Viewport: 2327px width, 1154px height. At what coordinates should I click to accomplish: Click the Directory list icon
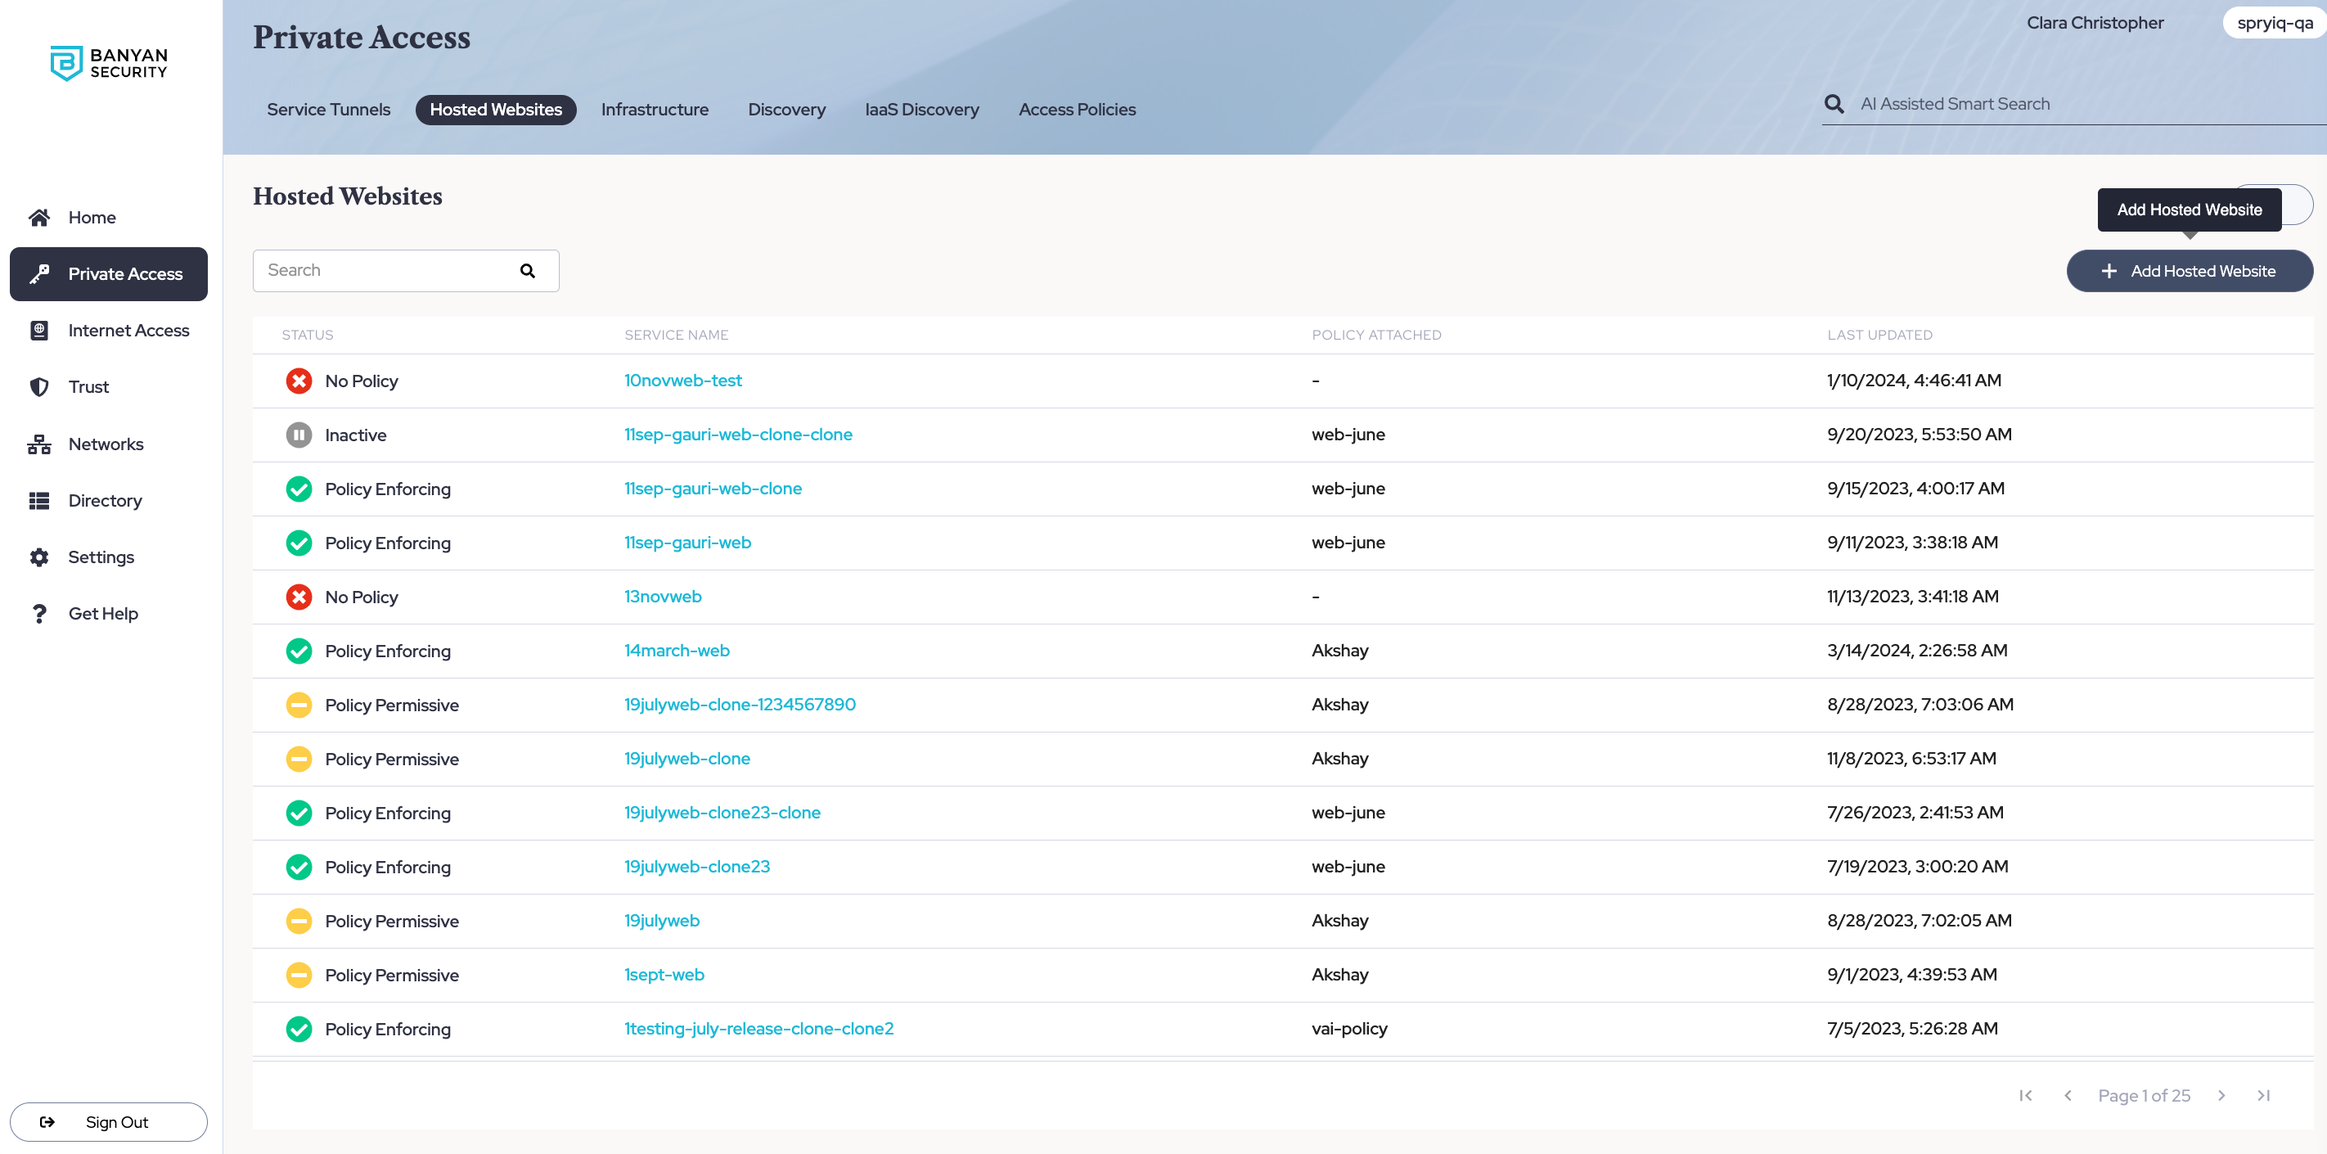click(38, 501)
